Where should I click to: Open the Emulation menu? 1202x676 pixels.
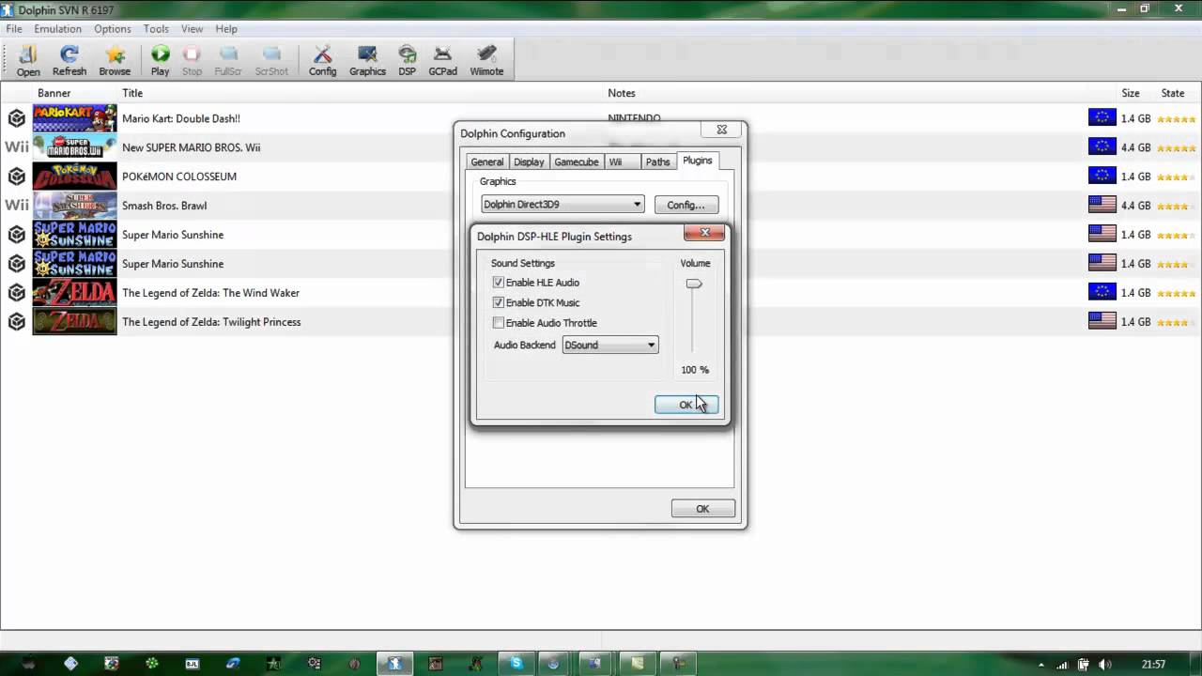pyautogui.click(x=58, y=29)
